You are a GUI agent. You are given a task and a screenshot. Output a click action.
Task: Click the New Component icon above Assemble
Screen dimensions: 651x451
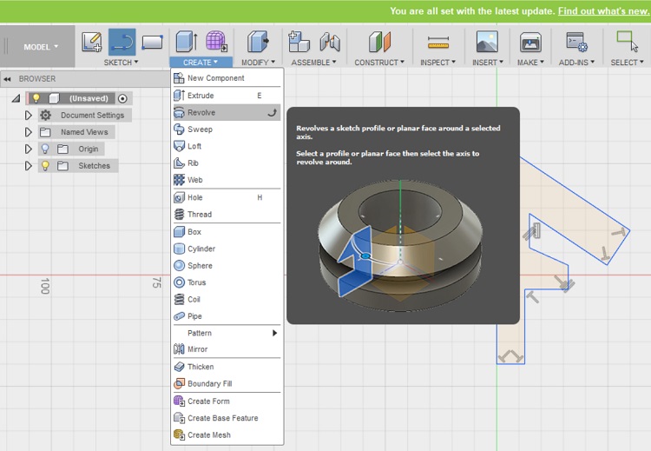(x=299, y=41)
